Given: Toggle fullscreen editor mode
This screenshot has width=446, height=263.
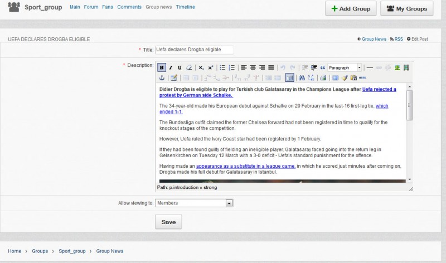Looking at the screenshot, I should (336, 78).
